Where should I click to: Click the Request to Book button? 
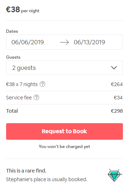click(64, 131)
